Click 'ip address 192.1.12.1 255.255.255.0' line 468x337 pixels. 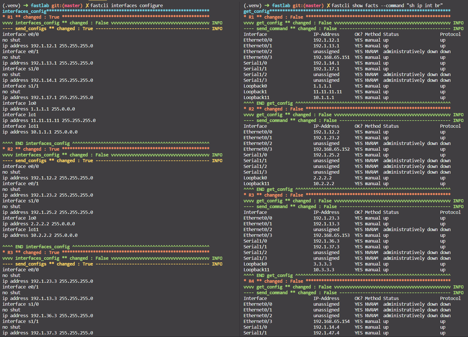48,46
